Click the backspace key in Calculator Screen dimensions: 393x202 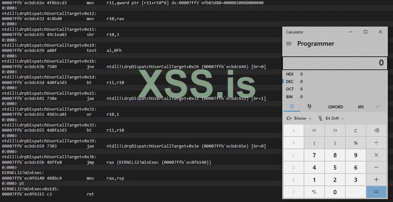click(x=376, y=131)
